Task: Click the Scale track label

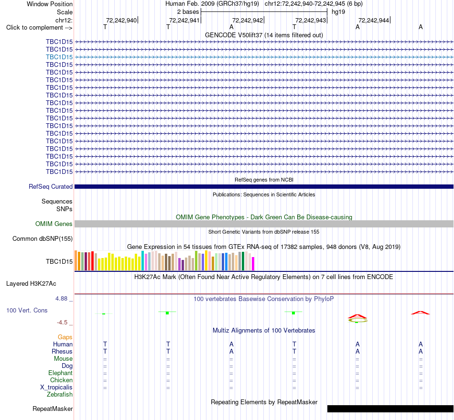Action: (x=65, y=12)
